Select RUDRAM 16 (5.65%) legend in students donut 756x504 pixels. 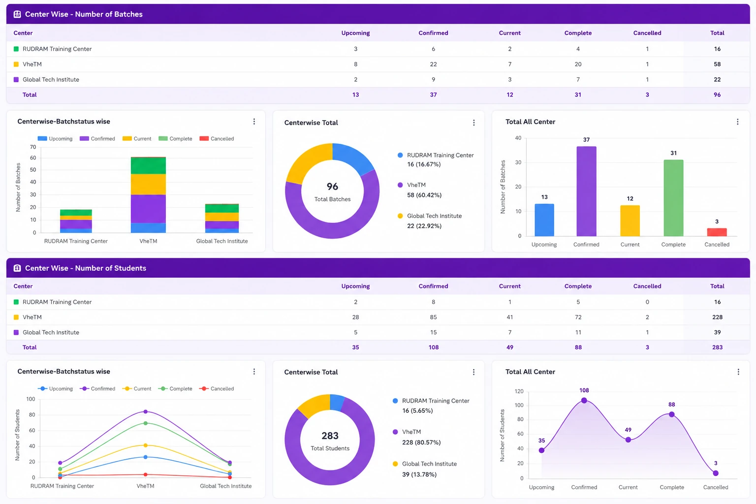(431, 406)
